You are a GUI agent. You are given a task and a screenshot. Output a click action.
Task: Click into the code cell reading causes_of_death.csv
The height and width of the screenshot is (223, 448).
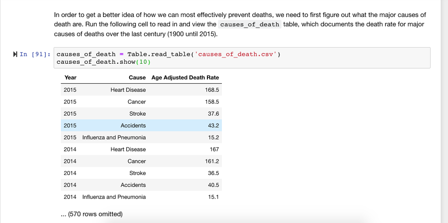coord(241,58)
